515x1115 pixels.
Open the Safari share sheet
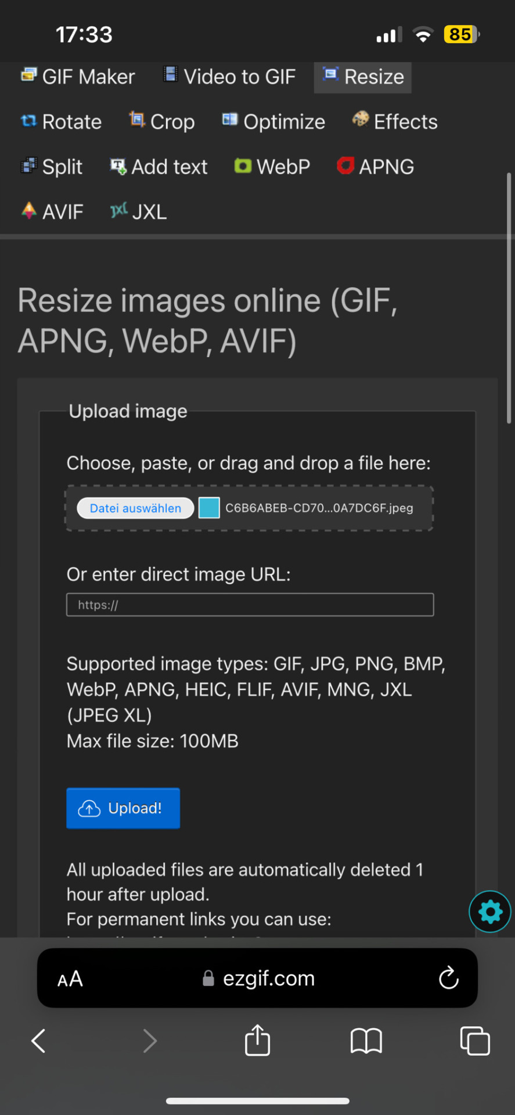click(257, 1040)
